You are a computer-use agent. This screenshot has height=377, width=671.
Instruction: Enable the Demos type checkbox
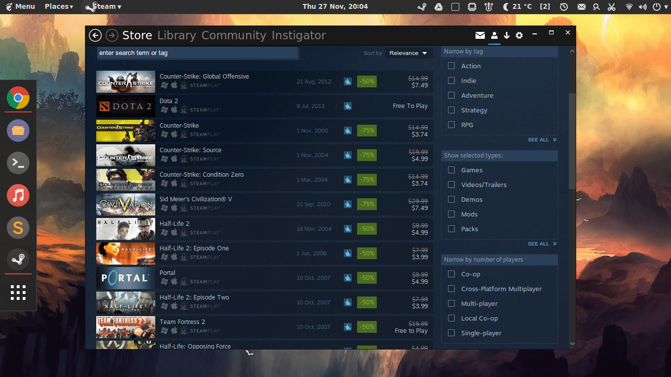point(451,199)
